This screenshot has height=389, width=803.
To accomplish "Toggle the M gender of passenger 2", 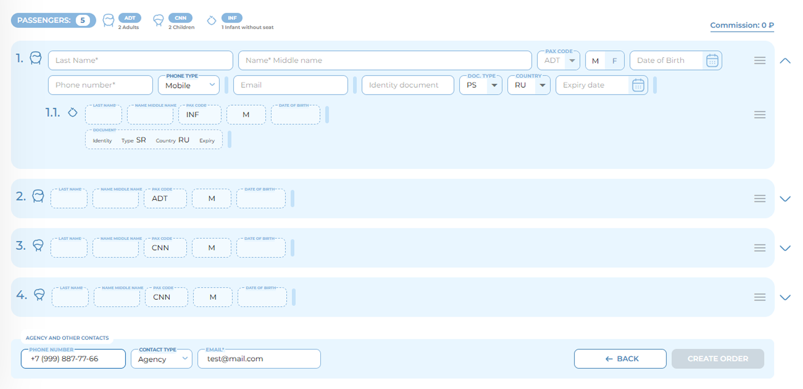I will pyautogui.click(x=212, y=199).
